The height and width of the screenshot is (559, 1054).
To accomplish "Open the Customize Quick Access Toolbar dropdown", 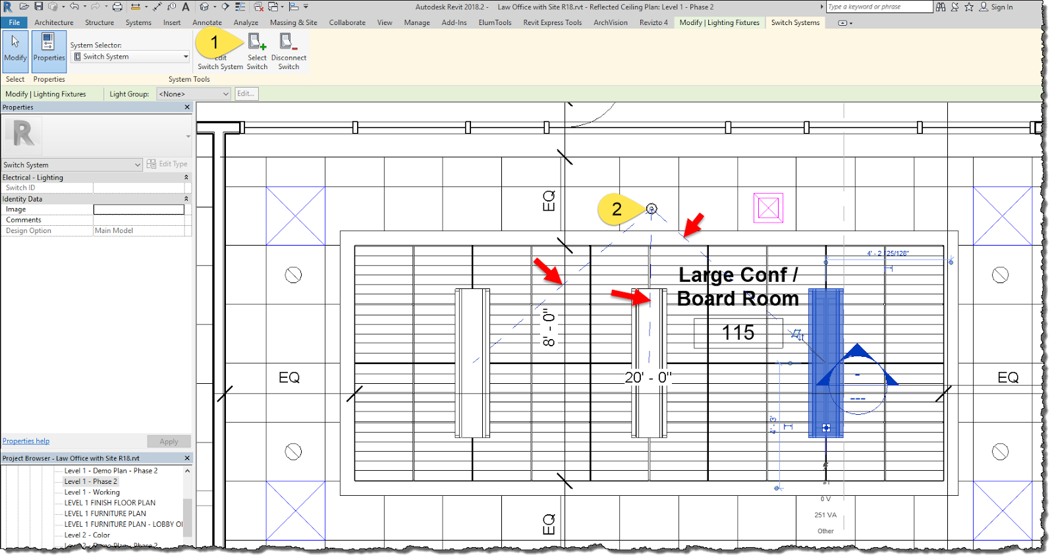I will tap(306, 7).
